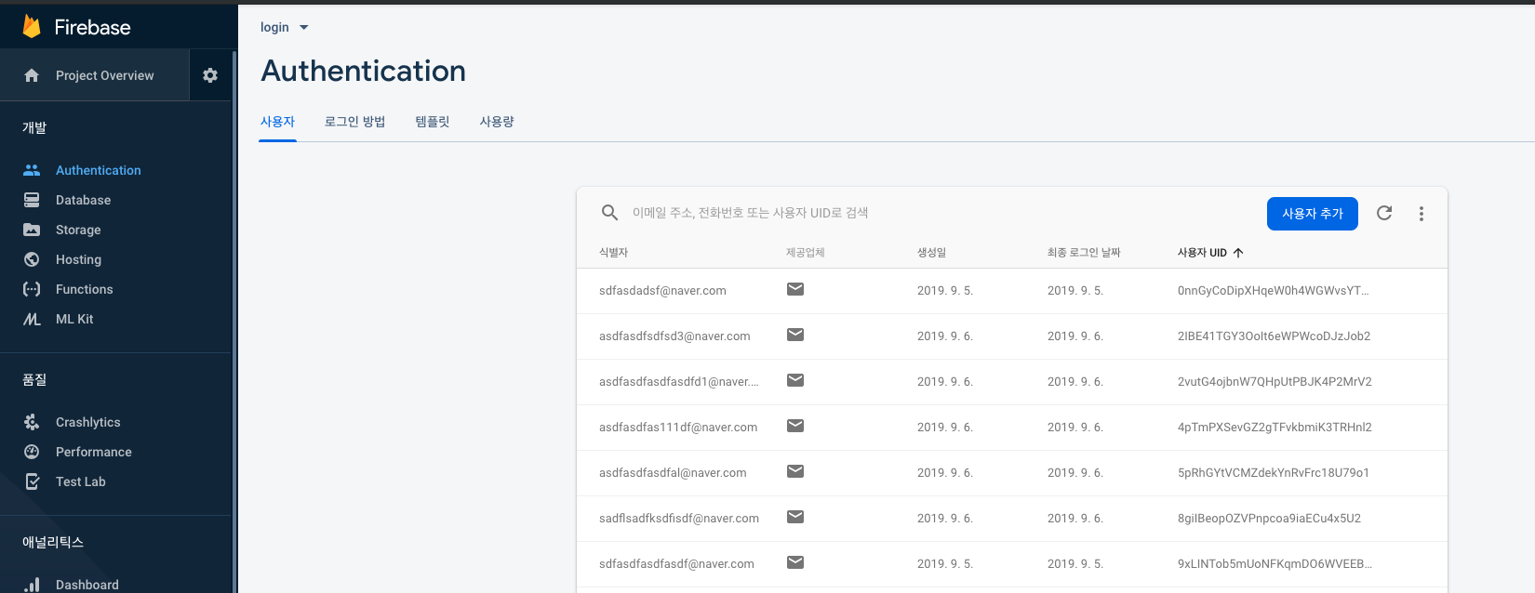Open project settings gear icon
The image size is (1535, 593).
pyautogui.click(x=210, y=75)
